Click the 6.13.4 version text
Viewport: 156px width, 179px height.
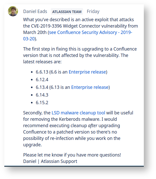tap(42, 87)
